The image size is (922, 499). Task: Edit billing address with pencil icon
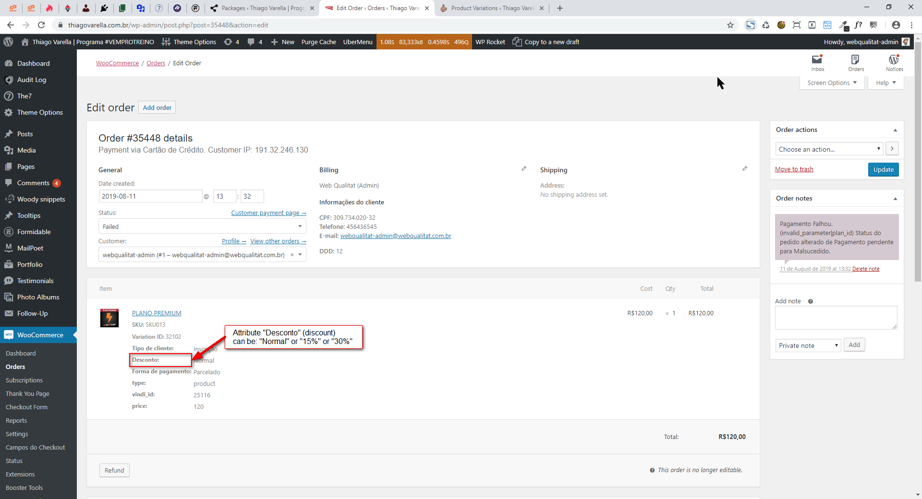tap(524, 169)
